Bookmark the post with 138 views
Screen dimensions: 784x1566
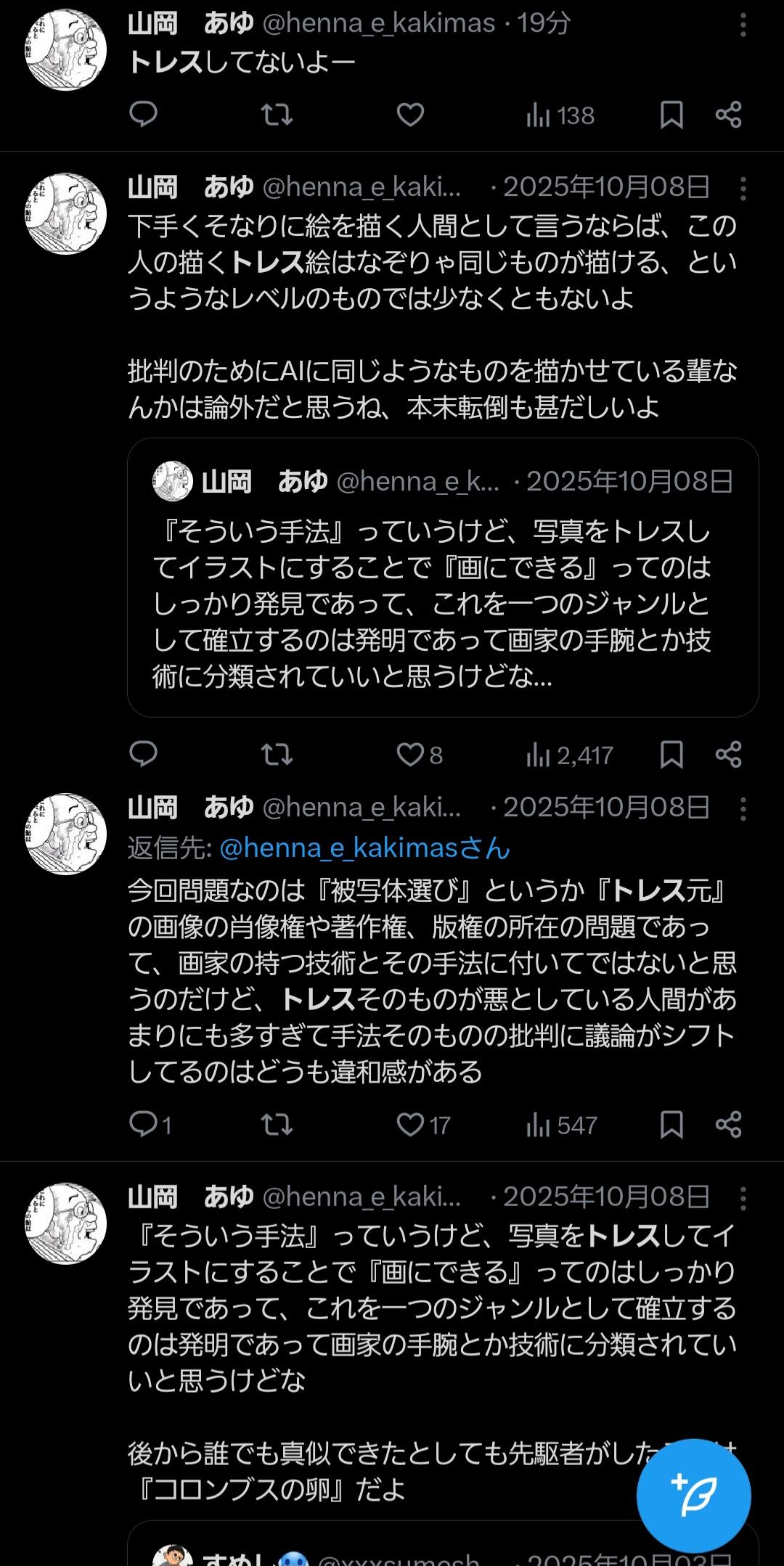[671, 115]
